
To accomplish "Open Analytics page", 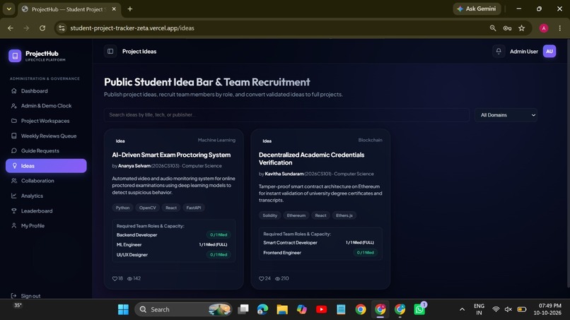I will point(46,196).
